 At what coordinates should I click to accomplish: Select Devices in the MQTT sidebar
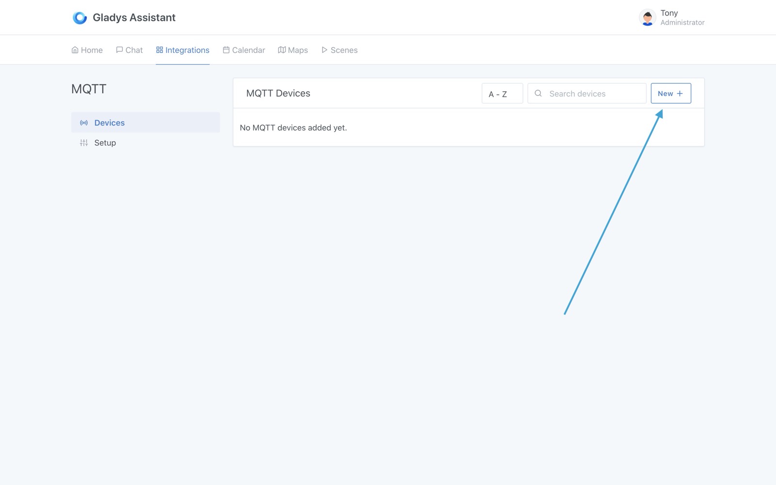110,123
